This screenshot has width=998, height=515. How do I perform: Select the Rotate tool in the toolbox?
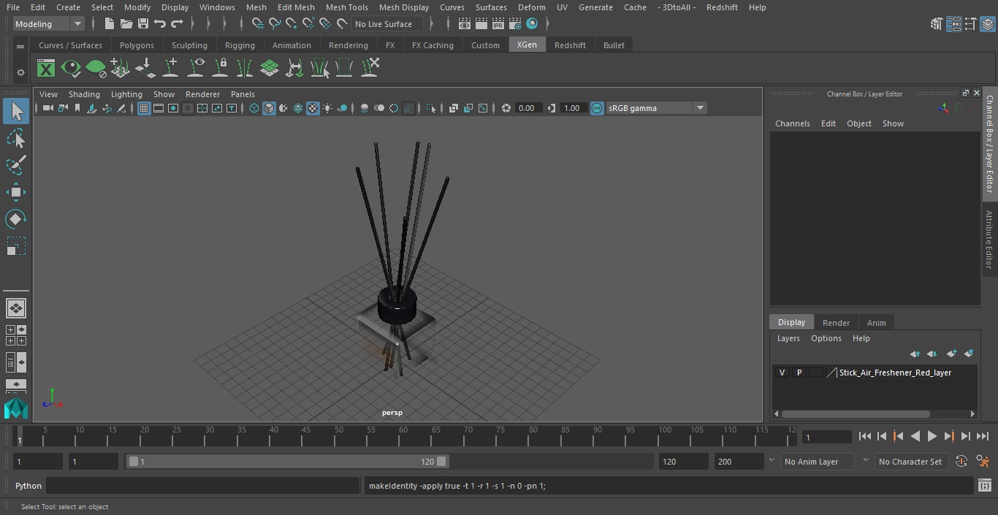15,219
